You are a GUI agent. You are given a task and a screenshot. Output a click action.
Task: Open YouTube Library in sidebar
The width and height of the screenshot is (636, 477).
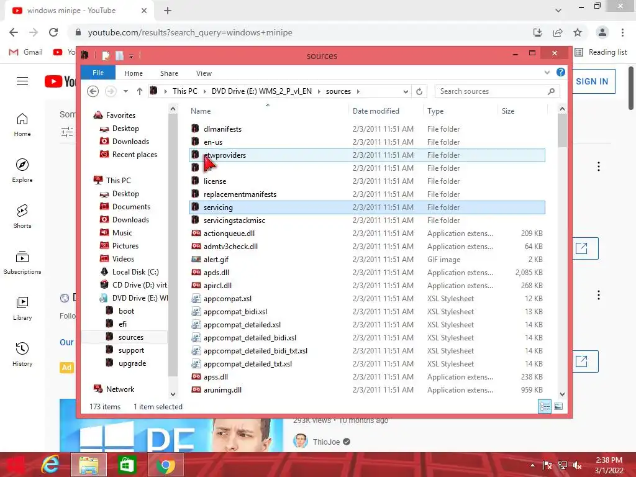[x=22, y=308]
